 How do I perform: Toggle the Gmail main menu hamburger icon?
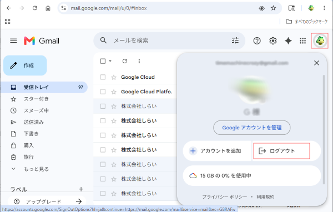click(13, 41)
